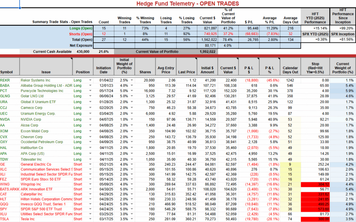Select the total open value '1,562,022'
Screen dimensions: 356x222
tap(208, 40)
